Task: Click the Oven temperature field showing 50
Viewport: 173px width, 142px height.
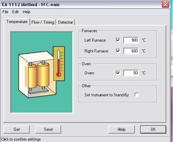Action: click(x=131, y=73)
